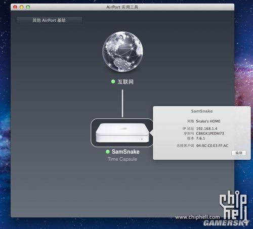Select the SamSnake label below the device
The width and height of the screenshot is (253, 229).
coord(125,152)
